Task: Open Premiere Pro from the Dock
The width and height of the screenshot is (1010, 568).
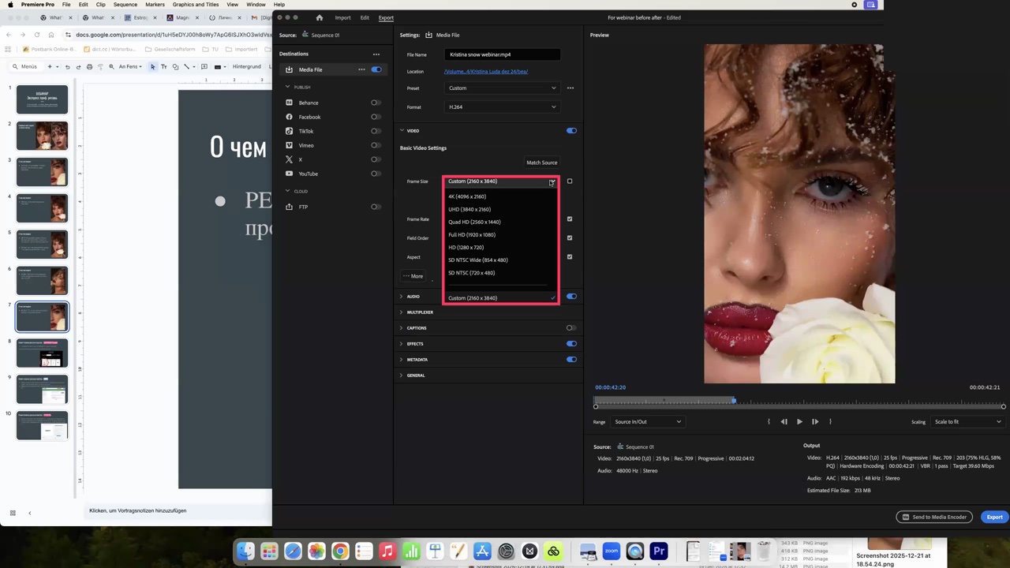Action: 659,551
